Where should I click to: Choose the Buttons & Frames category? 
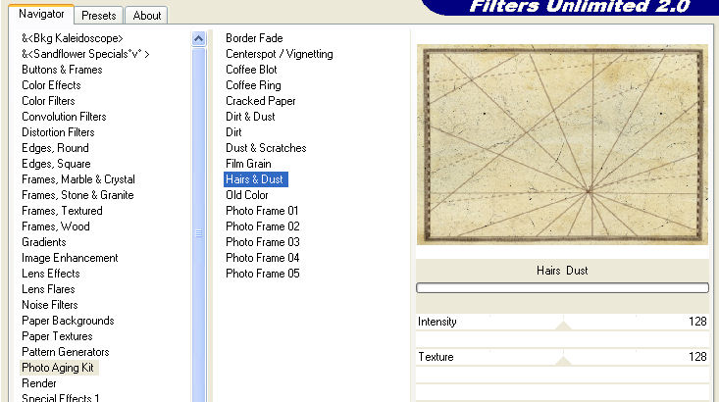[x=62, y=70]
